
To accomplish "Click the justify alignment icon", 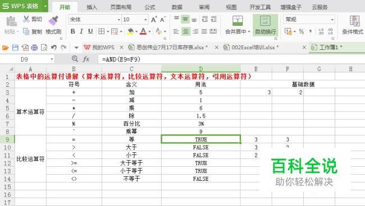I will pos(204,31).
